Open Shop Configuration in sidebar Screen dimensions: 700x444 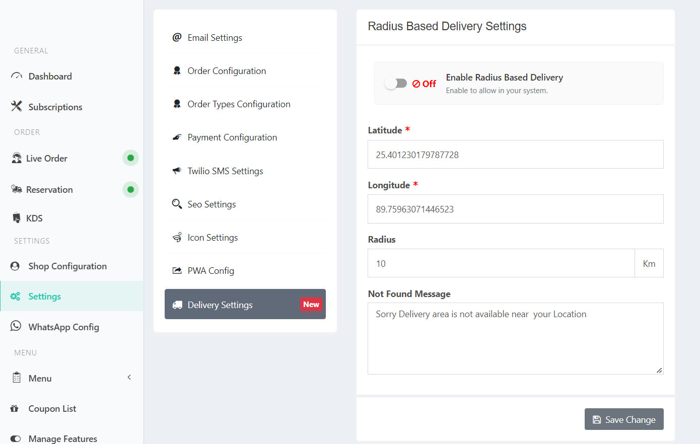[x=67, y=266]
